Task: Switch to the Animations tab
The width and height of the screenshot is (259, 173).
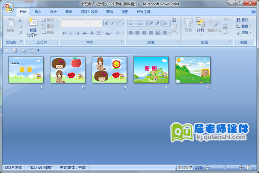Action: pos(69,12)
